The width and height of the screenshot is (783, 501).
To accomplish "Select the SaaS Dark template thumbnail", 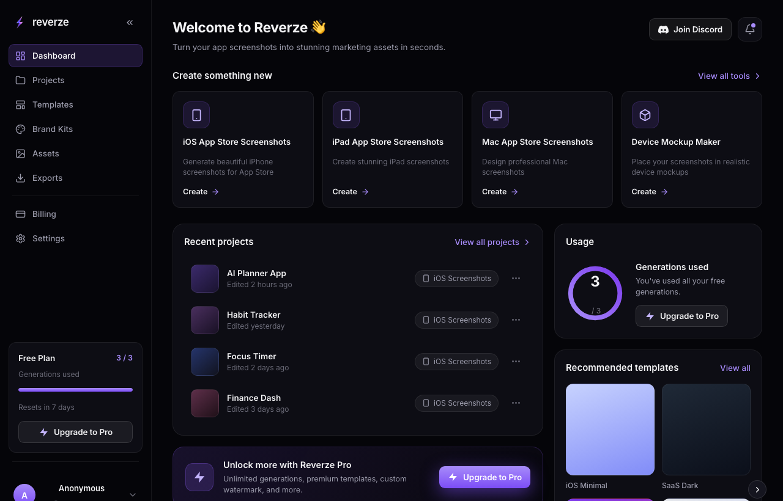I will coord(706,430).
